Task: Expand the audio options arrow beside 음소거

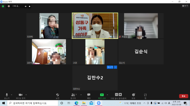Action: (x=11, y=95)
